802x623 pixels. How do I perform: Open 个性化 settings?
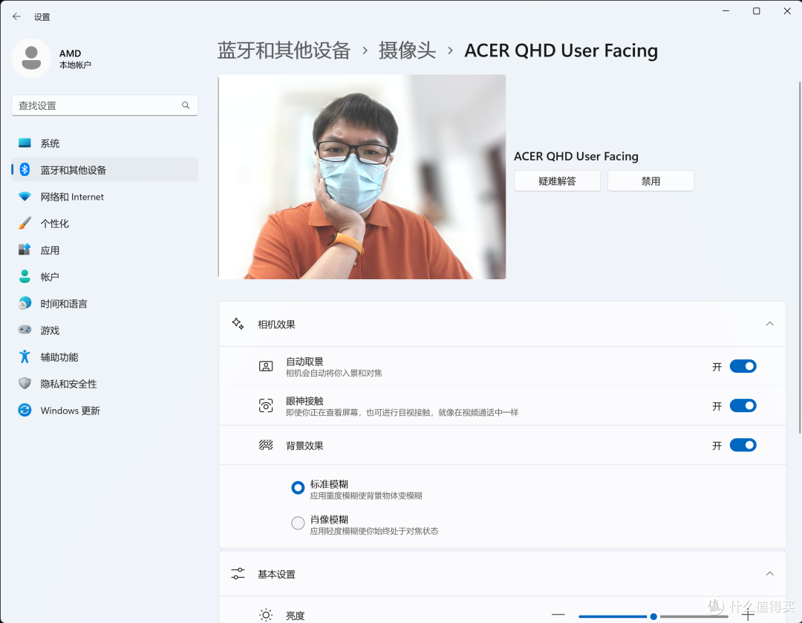point(105,223)
